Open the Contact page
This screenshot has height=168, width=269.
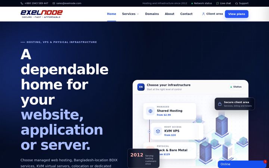tap(186, 14)
